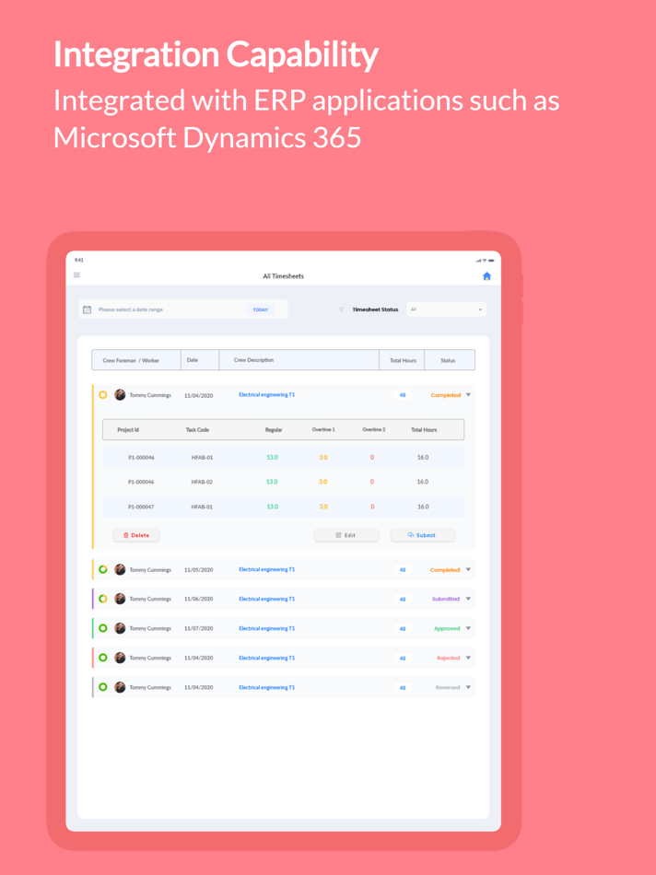The height and width of the screenshot is (875, 656).
Task: Click the battery icon in tablet status bar
Action: coord(491,261)
